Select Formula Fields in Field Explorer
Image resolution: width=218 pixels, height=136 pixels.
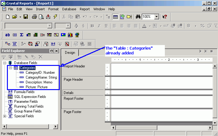[24, 92]
